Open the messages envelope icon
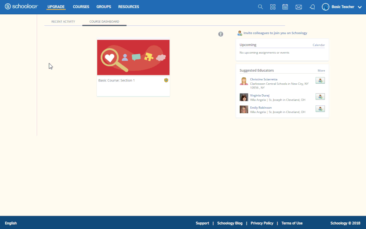The image size is (366, 229). point(299,7)
